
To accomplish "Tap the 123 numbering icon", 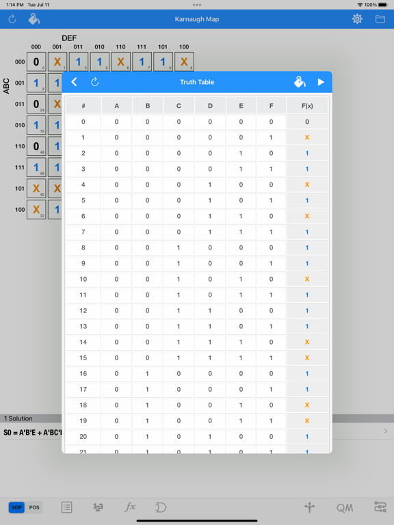I will (x=98, y=507).
